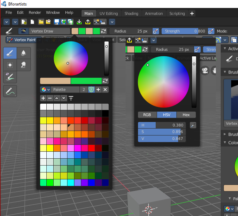Open a file via the yellow folder icon
Screen dimensions: 238x216
coord(41,22)
